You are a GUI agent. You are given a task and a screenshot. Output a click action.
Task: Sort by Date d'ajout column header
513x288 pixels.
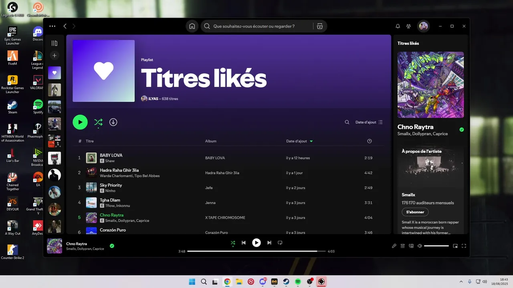tap(299, 141)
